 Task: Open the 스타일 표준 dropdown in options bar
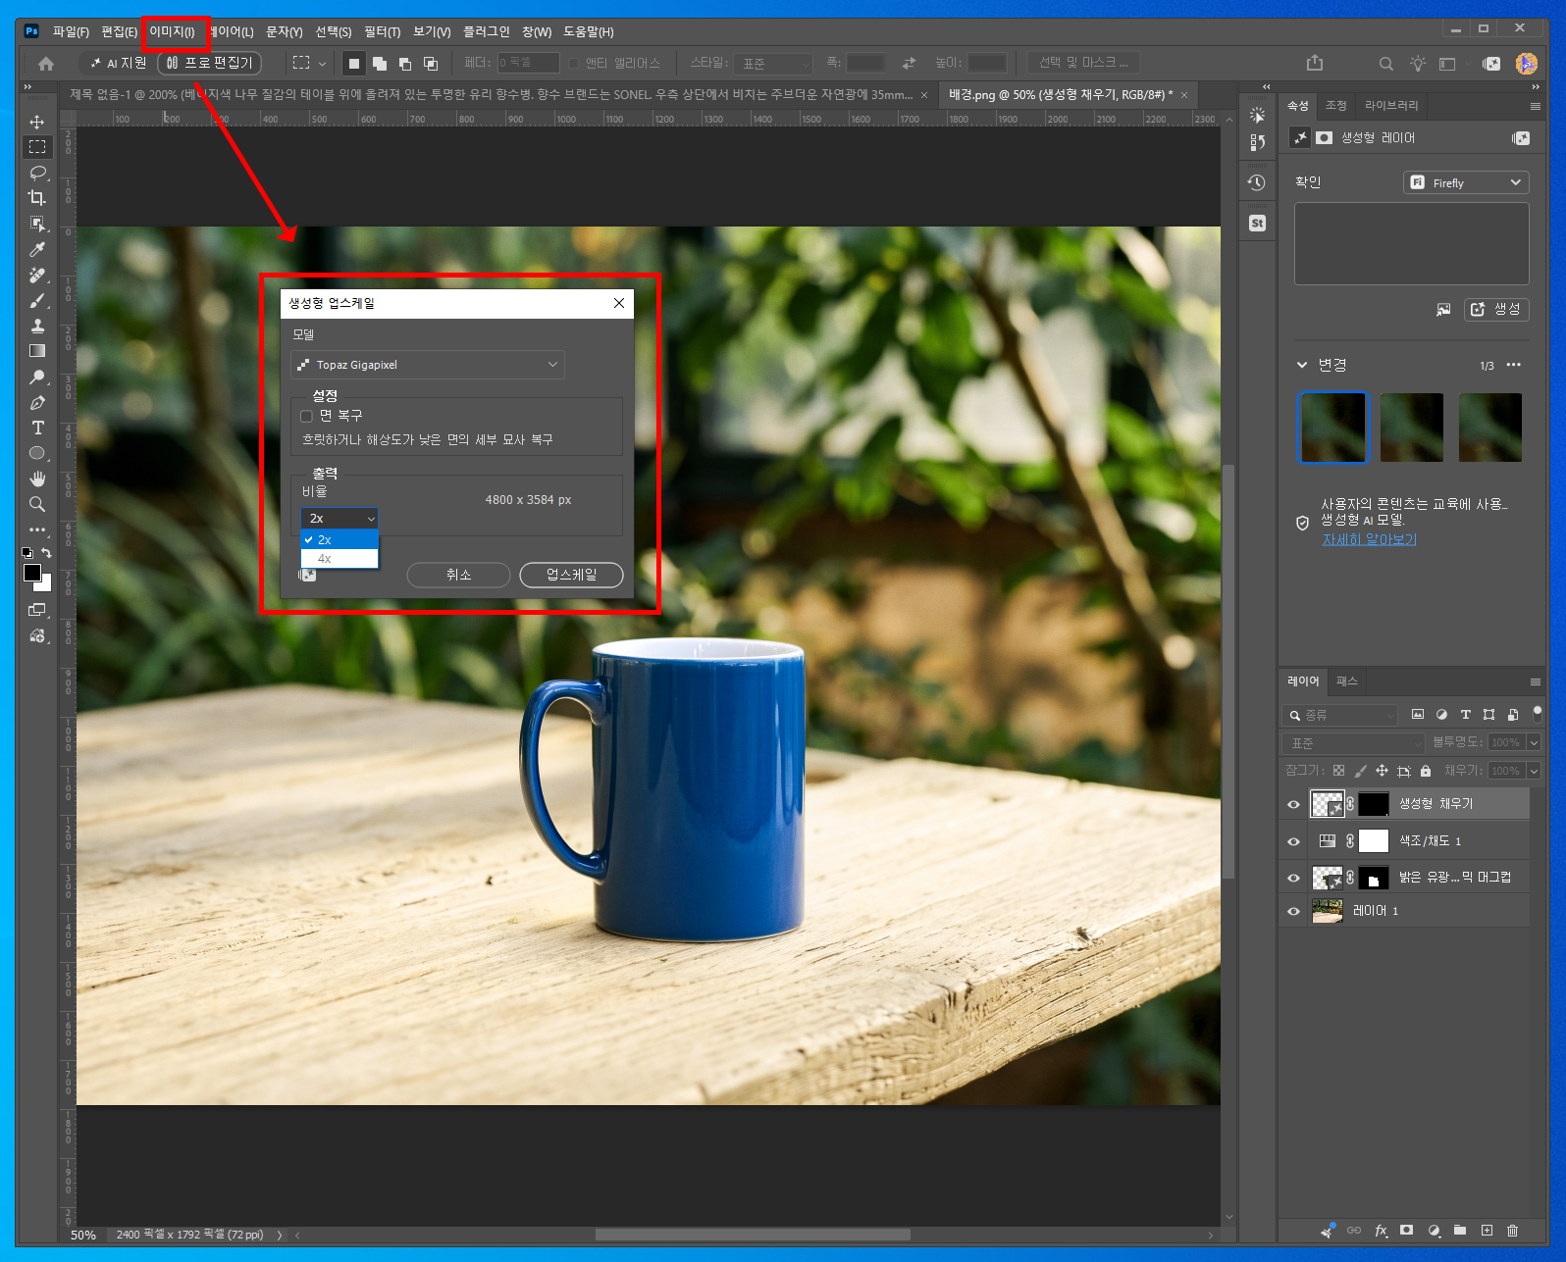point(774,64)
